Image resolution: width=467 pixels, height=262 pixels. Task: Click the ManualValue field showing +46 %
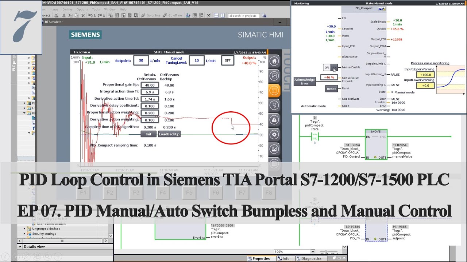(x=330, y=78)
